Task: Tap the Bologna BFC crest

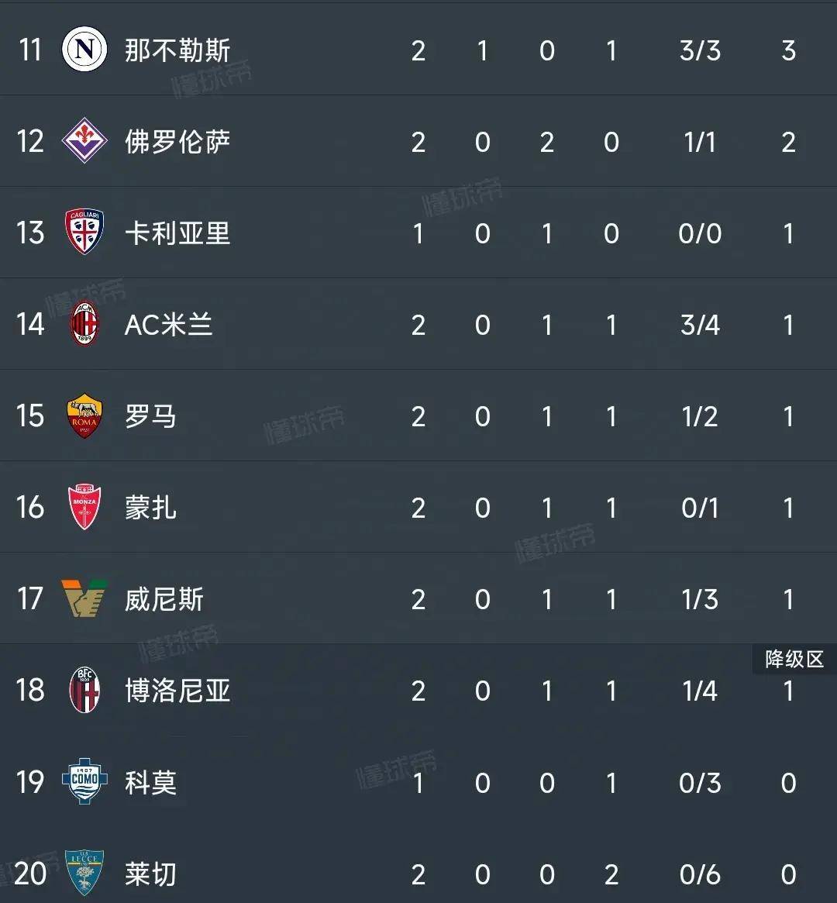Action: 84,689
